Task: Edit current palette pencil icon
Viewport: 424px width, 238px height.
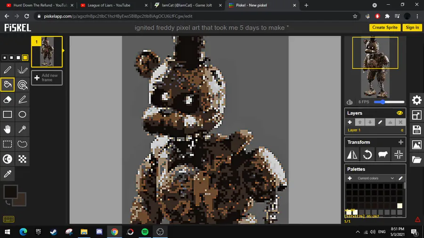Action: [400, 178]
